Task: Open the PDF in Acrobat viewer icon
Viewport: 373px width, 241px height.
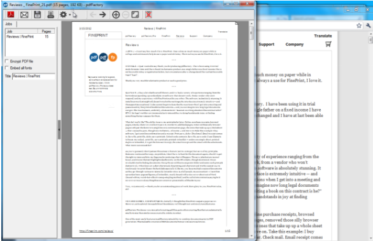Action: [11, 15]
